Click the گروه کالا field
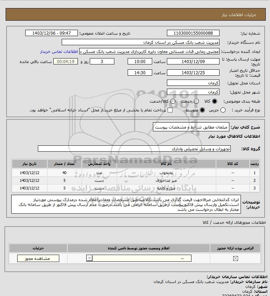Image resolution: width=270 pixels, height=296 pixels. [x=134, y=149]
